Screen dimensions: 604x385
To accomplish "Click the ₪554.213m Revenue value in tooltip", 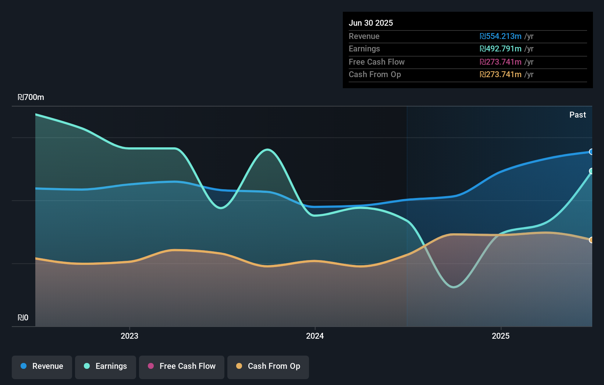I will click(x=501, y=36).
